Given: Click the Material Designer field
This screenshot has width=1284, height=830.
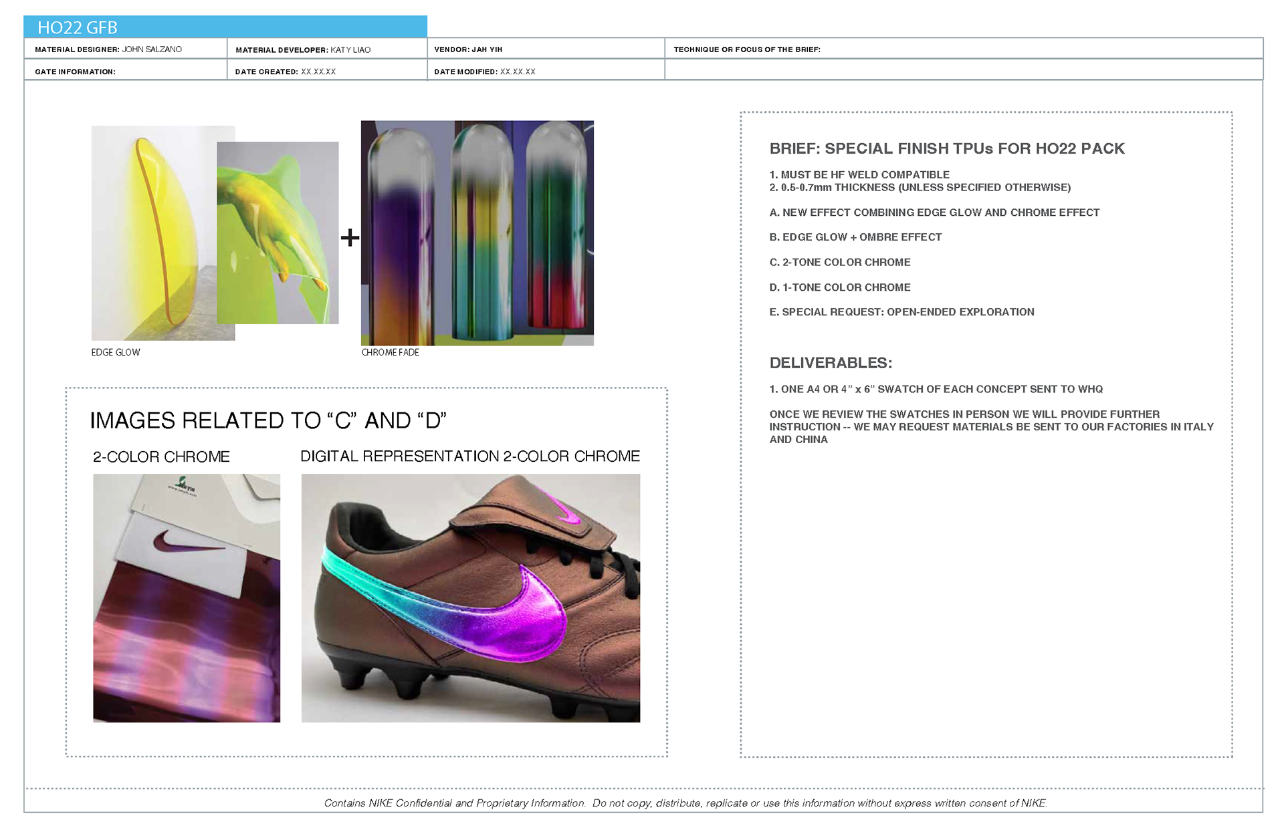Looking at the screenshot, I should coord(125,49).
